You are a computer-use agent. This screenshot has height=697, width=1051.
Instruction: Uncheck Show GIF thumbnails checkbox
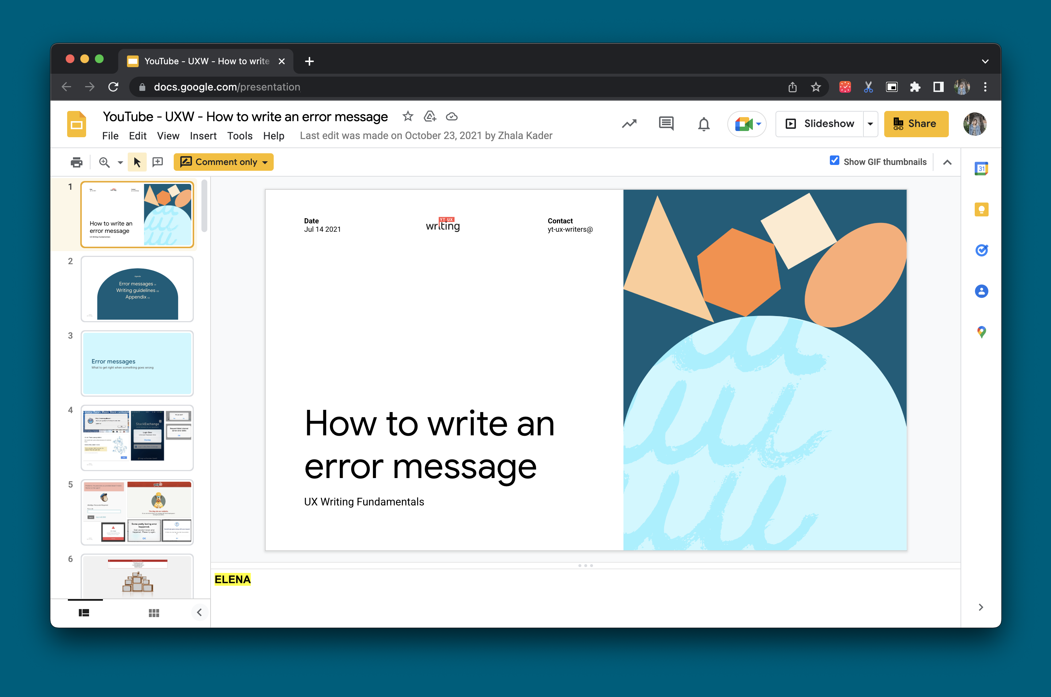pyautogui.click(x=834, y=161)
